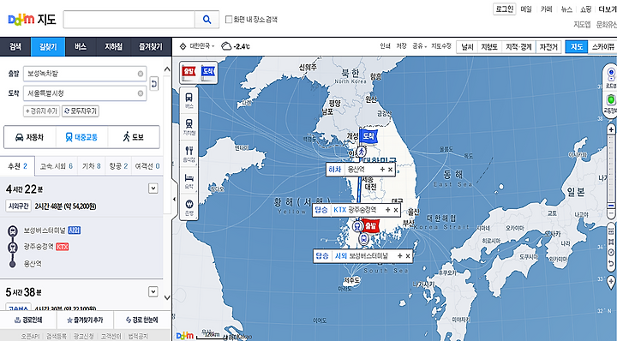Screen dimensions: 617x341
Task: Collapse the left panel with the arrow handle
Action: [174, 199]
